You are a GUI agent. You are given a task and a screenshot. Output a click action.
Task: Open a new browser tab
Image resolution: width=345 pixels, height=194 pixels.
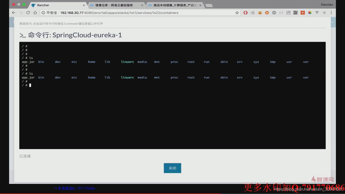click(209, 5)
